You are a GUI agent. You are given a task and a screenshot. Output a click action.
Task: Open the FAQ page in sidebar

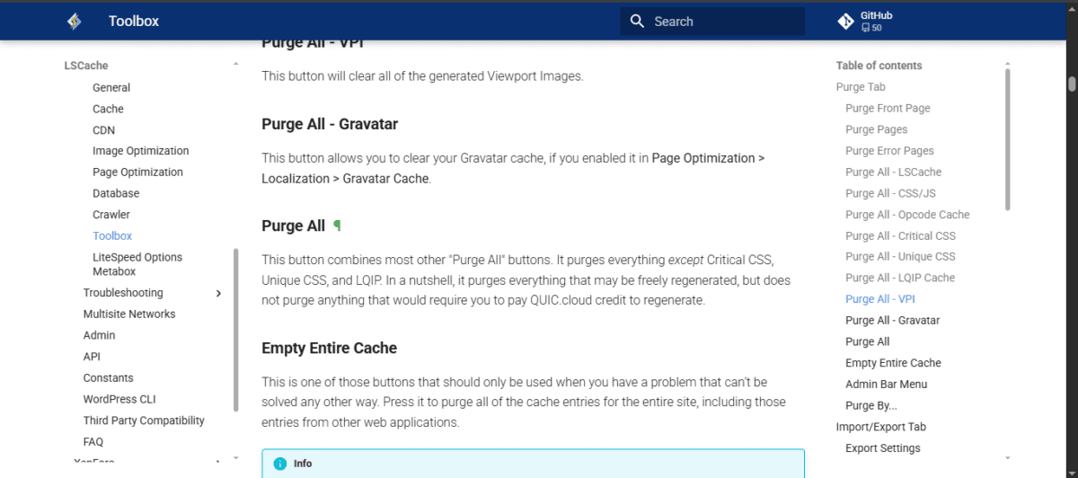pos(93,442)
